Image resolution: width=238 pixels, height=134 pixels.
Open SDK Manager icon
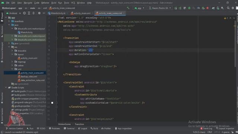pyautogui.click(x=222, y=8)
